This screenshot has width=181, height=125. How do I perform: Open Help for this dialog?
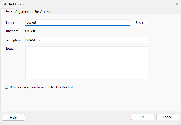coord(13,117)
